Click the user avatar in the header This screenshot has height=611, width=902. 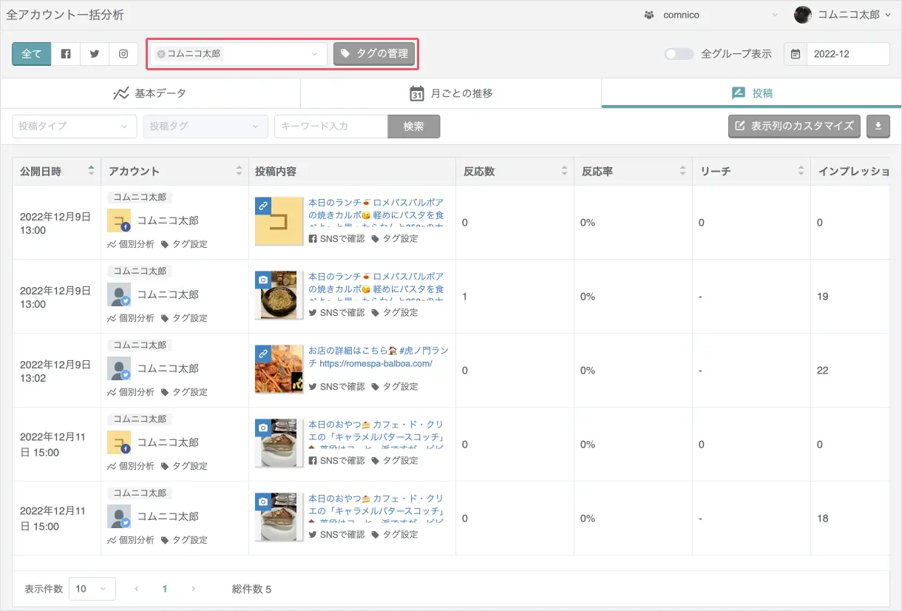coord(802,15)
